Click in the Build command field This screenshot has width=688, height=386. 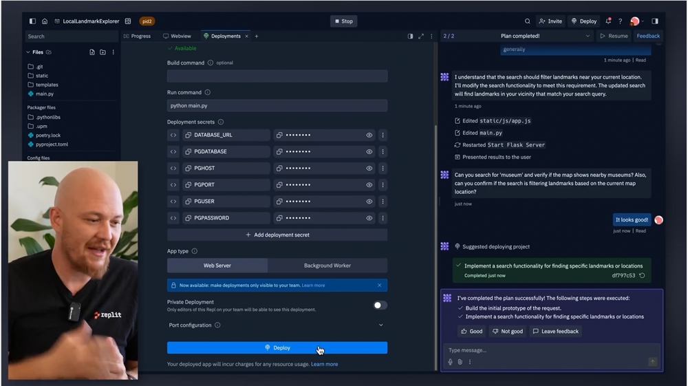277,76
